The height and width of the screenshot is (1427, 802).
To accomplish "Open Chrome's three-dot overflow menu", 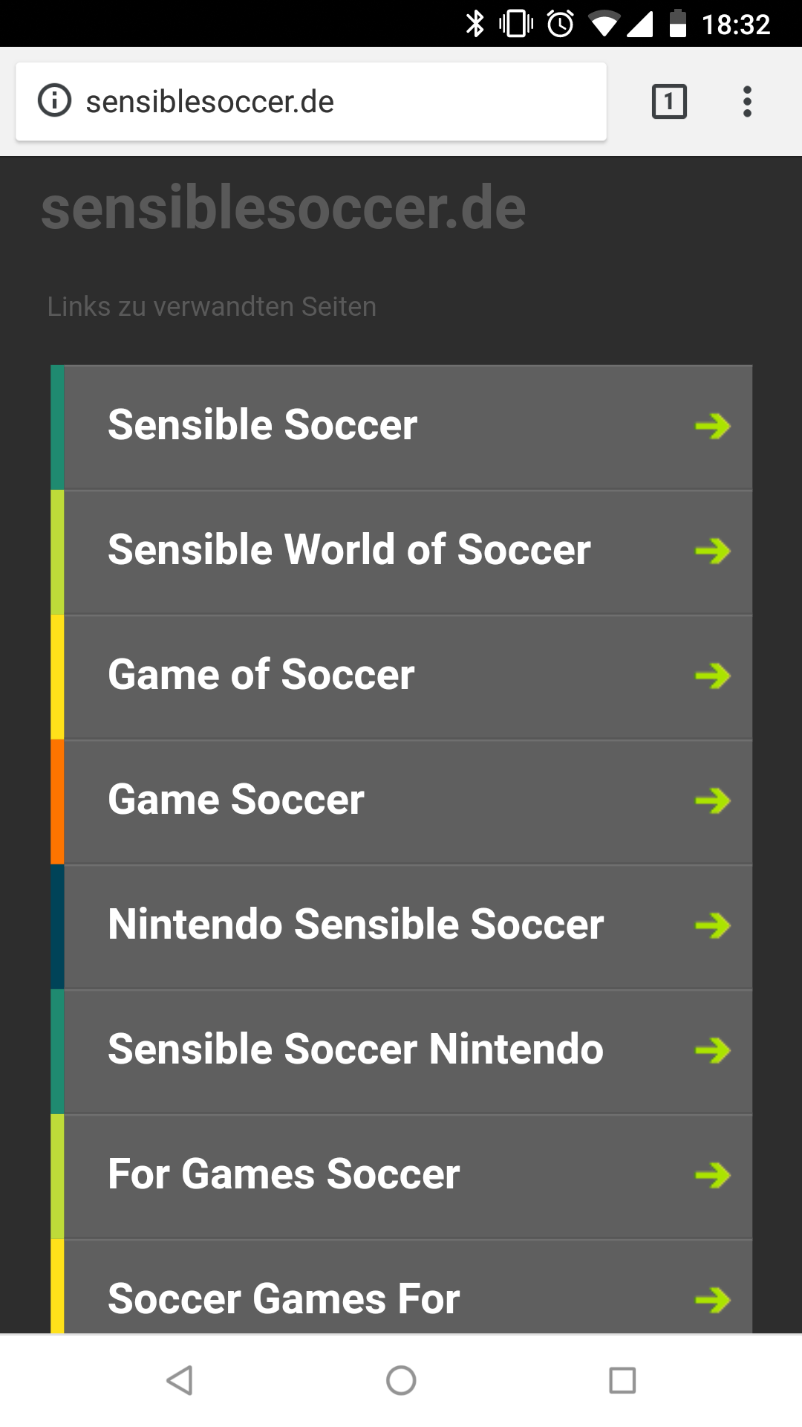I will point(747,101).
